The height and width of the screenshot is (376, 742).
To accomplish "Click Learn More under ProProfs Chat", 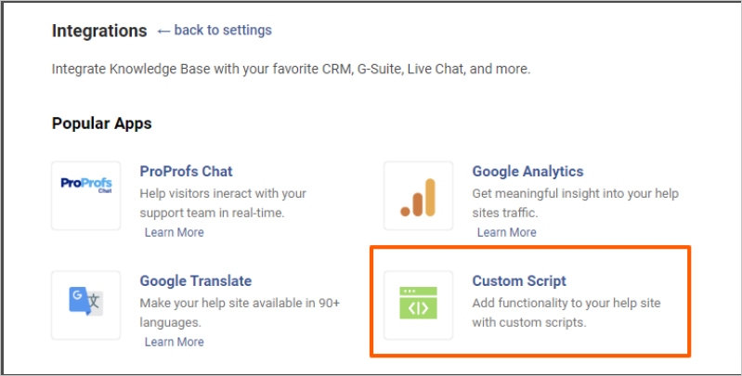I will [x=174, y=232].
